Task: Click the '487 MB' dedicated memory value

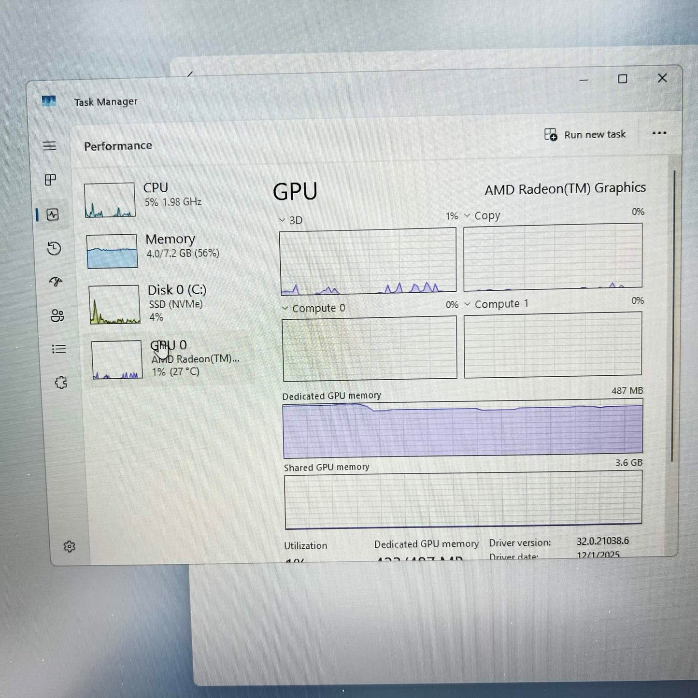Action: pos(627,390)
